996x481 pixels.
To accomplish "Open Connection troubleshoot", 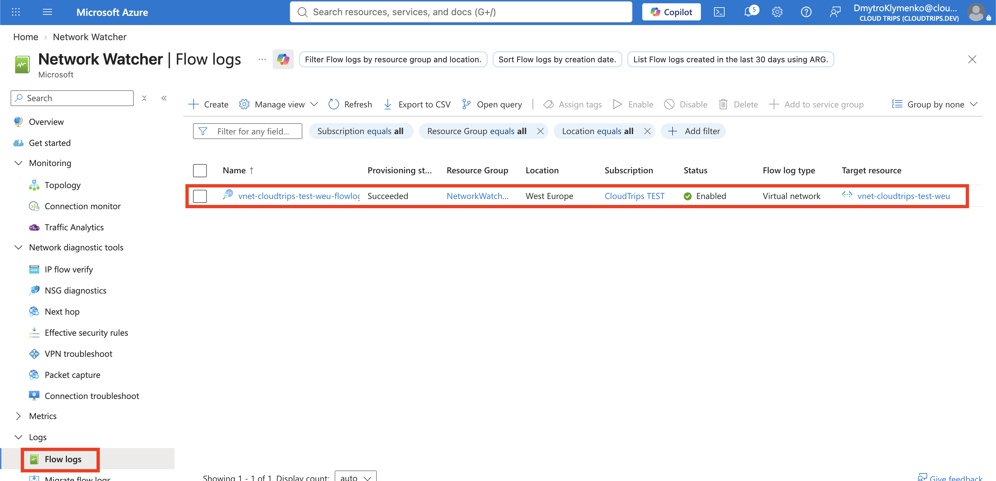I will (x=92, y=396).
